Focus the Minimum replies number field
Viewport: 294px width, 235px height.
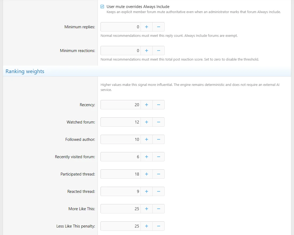[x=121, y=27]
